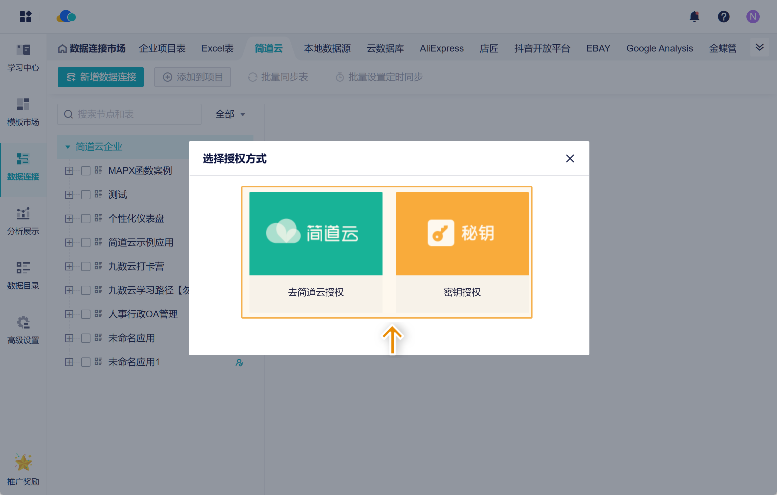Choose 密钥授权 option card
Viewport: 777px width, 495px height.
click(x=462, y=252)
